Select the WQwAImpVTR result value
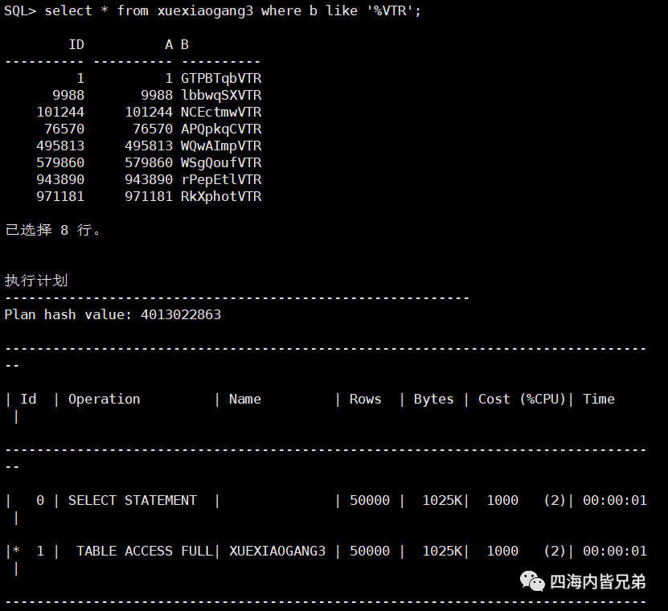This screenshot has width=668, height=611. (221, 146)
